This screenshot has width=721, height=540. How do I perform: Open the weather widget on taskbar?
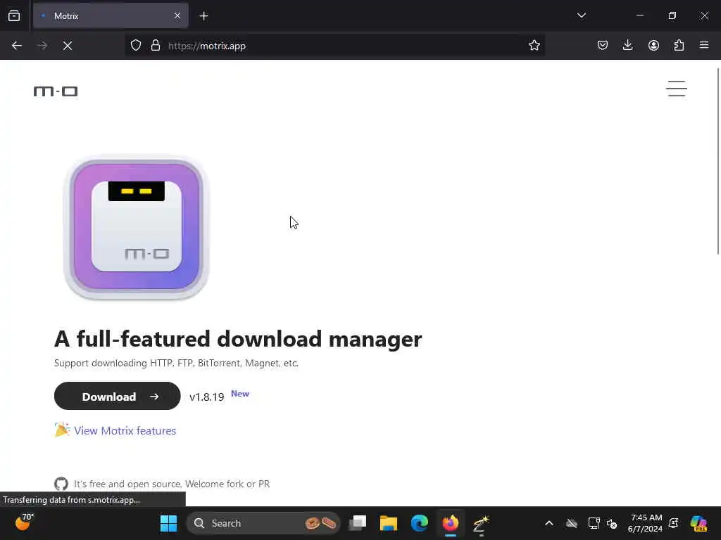[x=24, y=522]
